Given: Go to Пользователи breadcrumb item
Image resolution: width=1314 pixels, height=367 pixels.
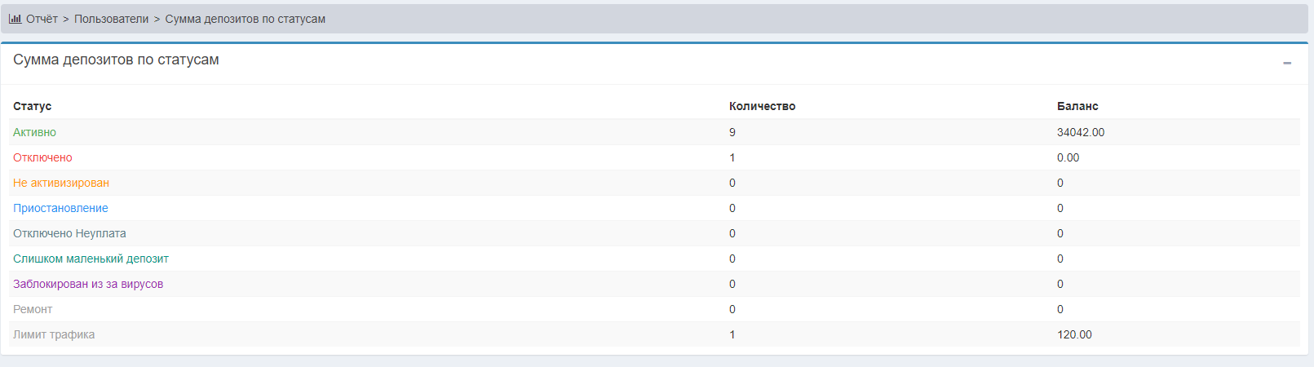Looking at the screenshot, I should tap(111, 19).
